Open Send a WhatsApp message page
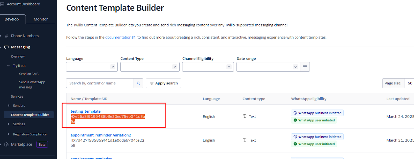The height and width of the screenshot is (159, 414). (x=32, y=85)
